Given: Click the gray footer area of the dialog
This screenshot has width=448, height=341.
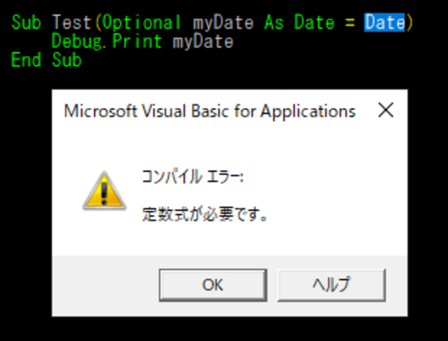Looking at the screenshot, I should click(103, 286).
